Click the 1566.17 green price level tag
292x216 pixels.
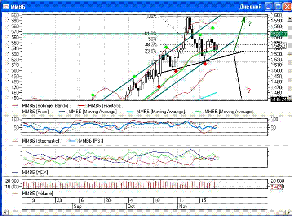279,34
